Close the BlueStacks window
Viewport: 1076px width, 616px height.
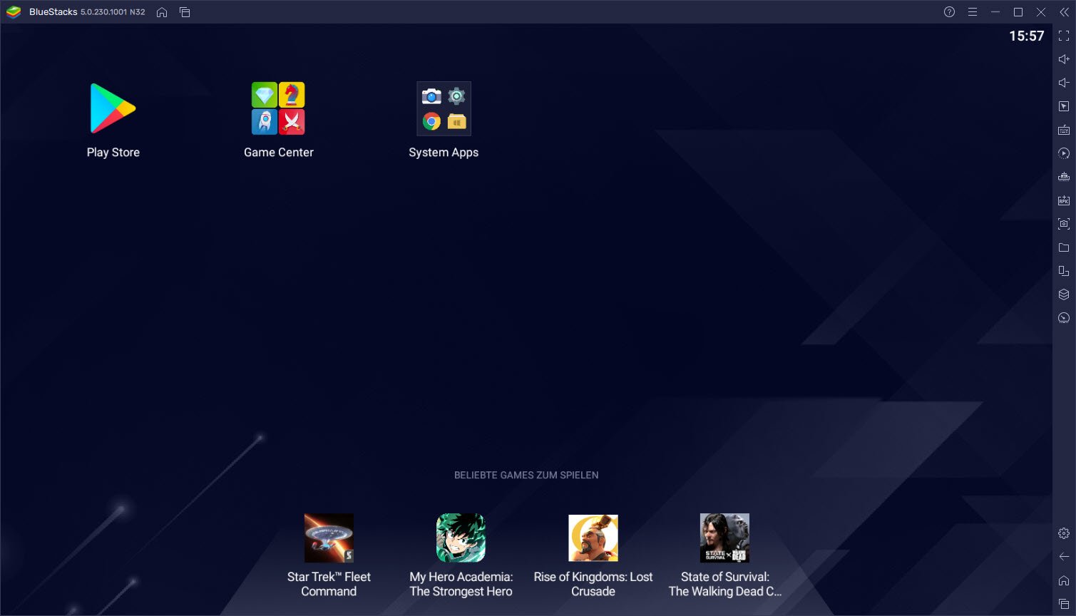pos(1041,12)
